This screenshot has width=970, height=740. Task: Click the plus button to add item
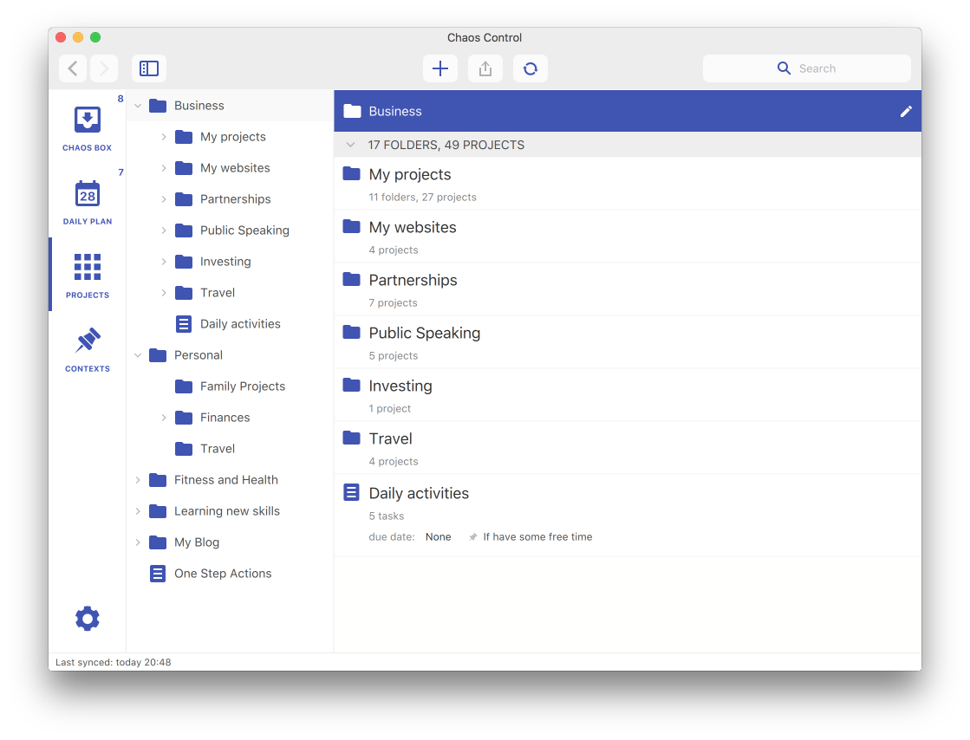pos(440,68)
